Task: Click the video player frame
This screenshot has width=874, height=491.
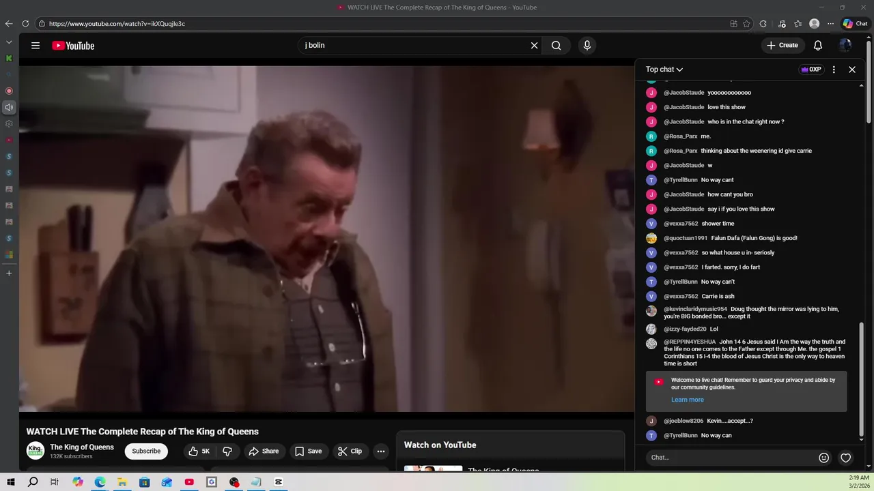Action: (326, 239)
